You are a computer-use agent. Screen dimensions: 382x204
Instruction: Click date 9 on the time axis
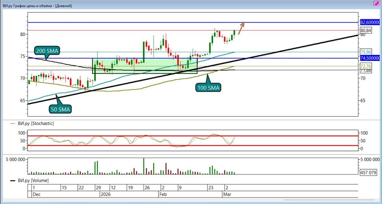[x=181, y=188]
